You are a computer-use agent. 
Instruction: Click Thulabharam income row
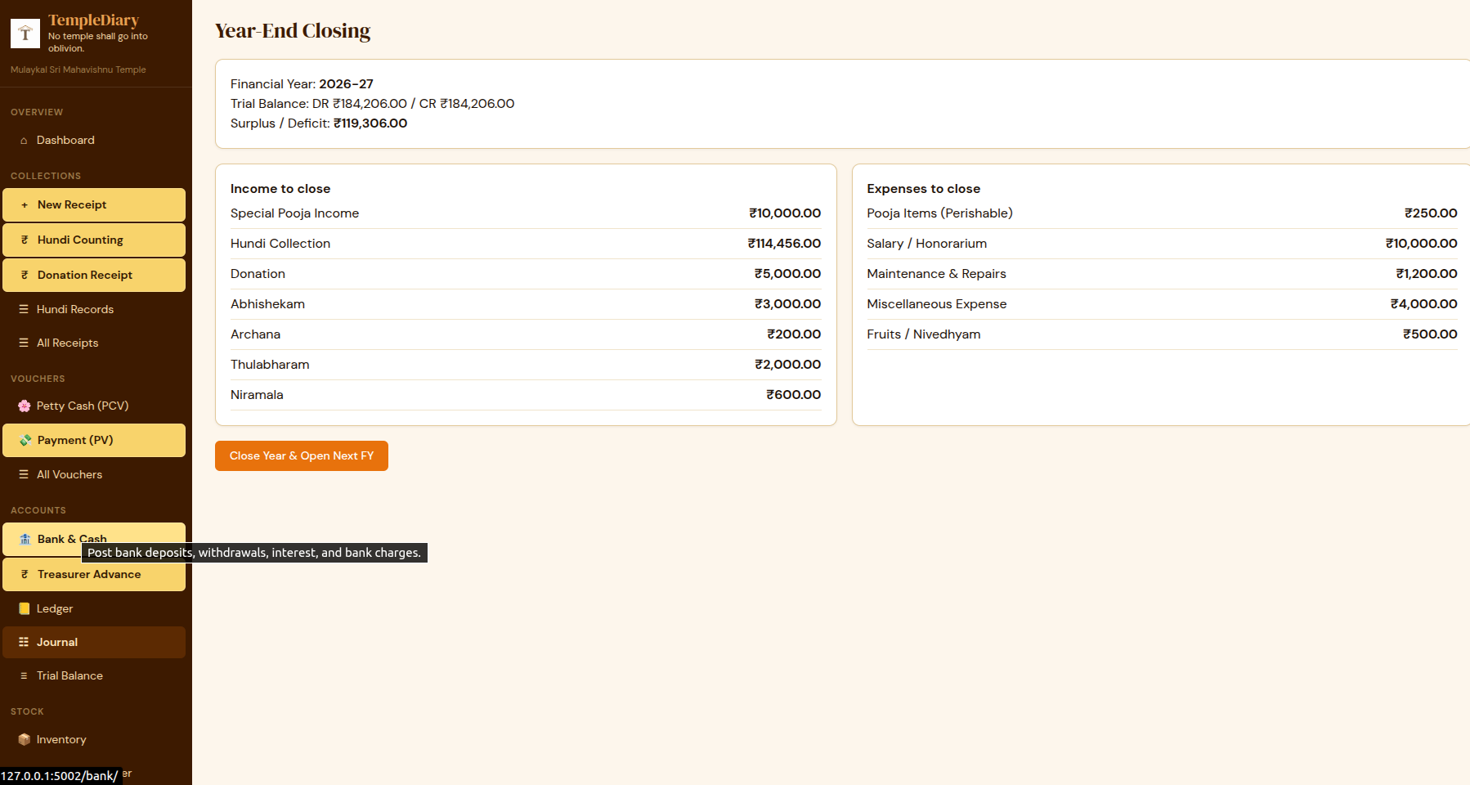(526, 365)
